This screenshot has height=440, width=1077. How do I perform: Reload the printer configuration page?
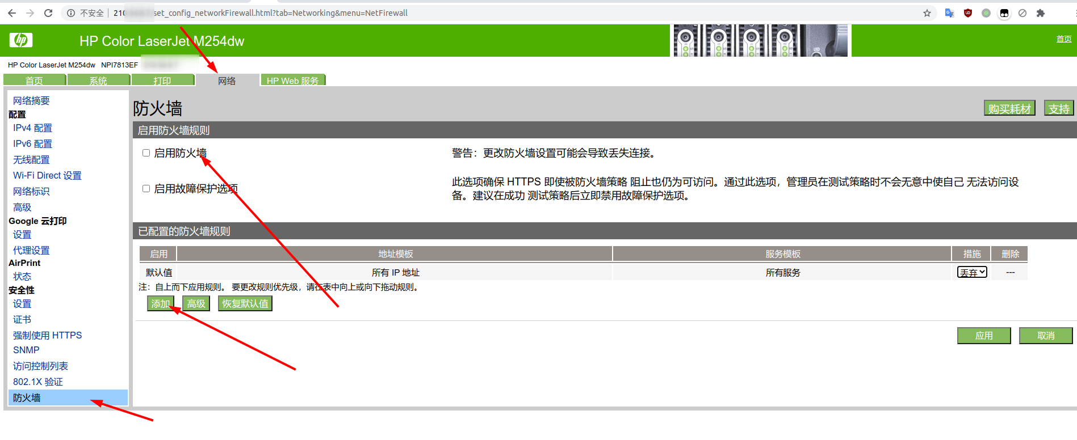pyautogui.click(x=48, y=13)
